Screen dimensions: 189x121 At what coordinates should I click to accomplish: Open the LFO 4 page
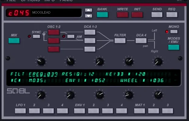tap(62, 111)
